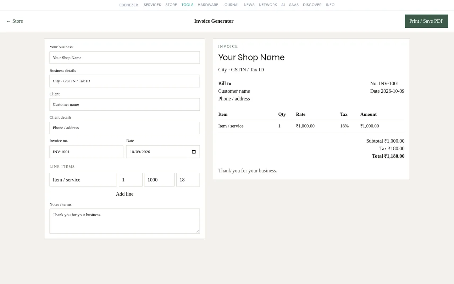Go back via the Store link

pos(15,21)
